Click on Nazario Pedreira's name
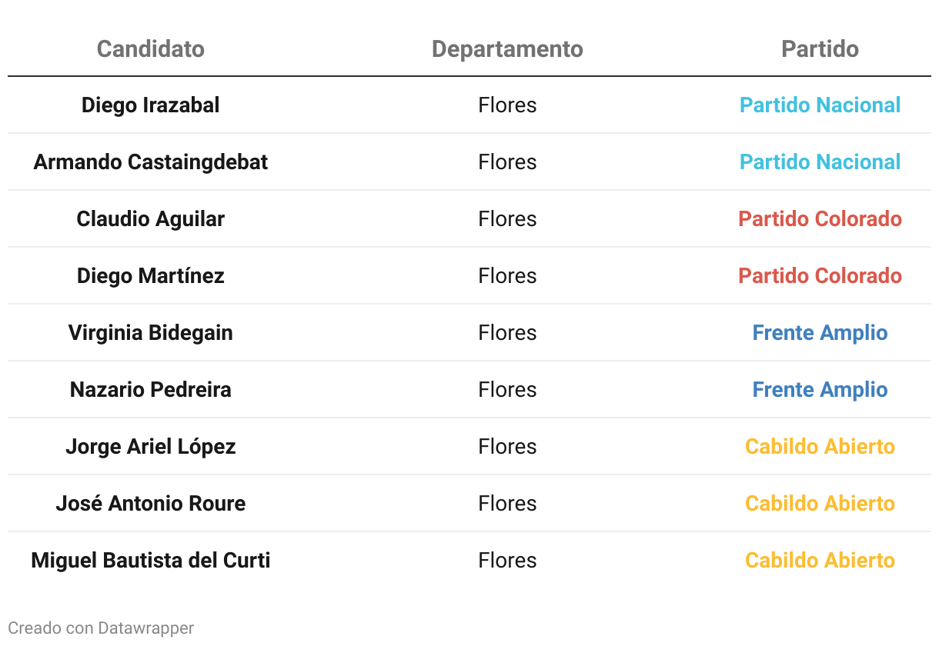 click(x=151, y=390)
